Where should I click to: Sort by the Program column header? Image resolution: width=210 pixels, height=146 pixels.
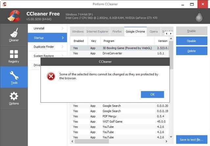click(128, 41)
